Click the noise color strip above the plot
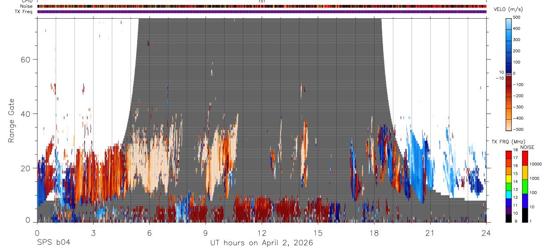 point(262,6)
